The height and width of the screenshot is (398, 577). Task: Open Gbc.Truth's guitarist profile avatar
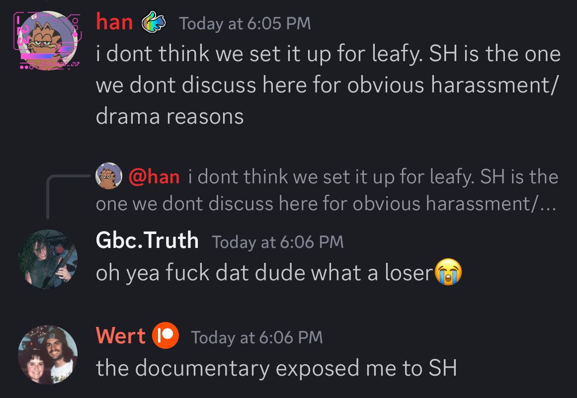[48, 259]
